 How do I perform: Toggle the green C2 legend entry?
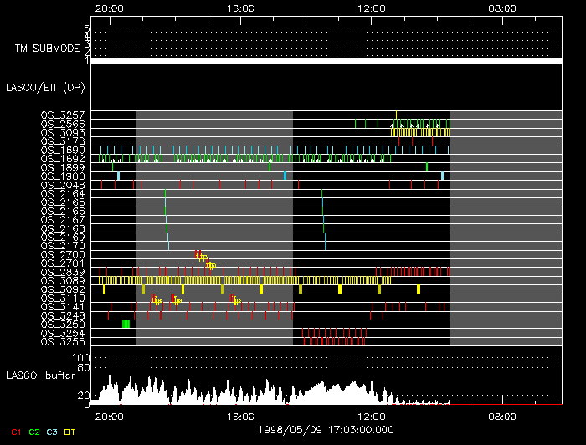(x=34, y=432)
